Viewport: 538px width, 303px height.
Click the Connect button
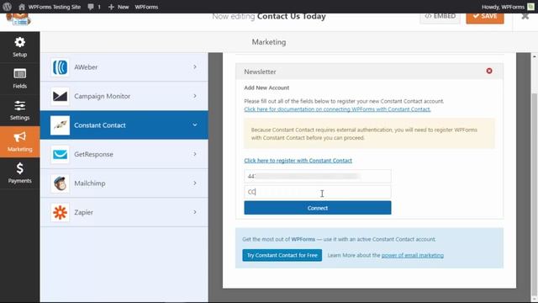318,208
